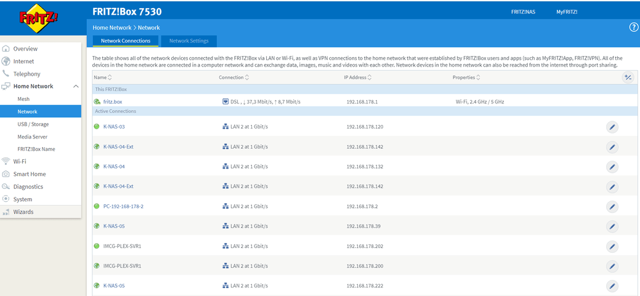Screen dimensions: 640x296
Task: Edit the K-NAS-04 device at 192.168.178.132
Action: [x=612, y=166]
